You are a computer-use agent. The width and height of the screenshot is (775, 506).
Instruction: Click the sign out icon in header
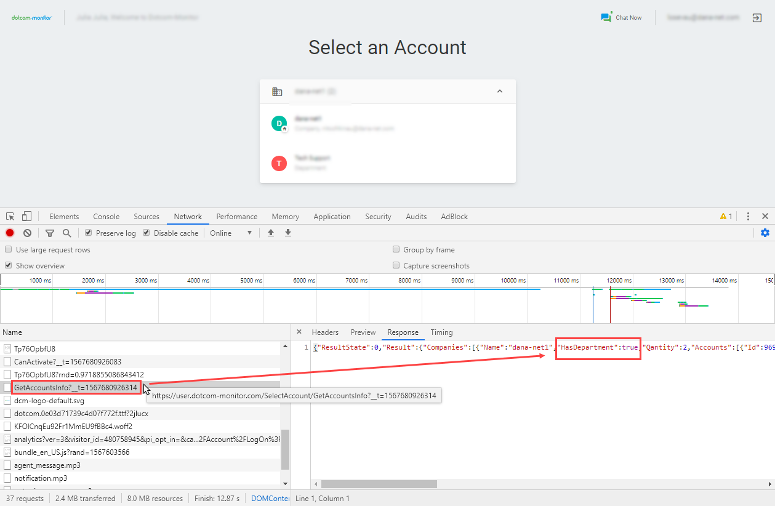(x=757, y=18)
